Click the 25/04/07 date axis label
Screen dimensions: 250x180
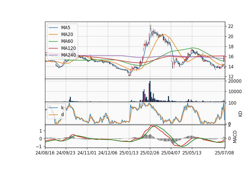(x=171, y=153)
